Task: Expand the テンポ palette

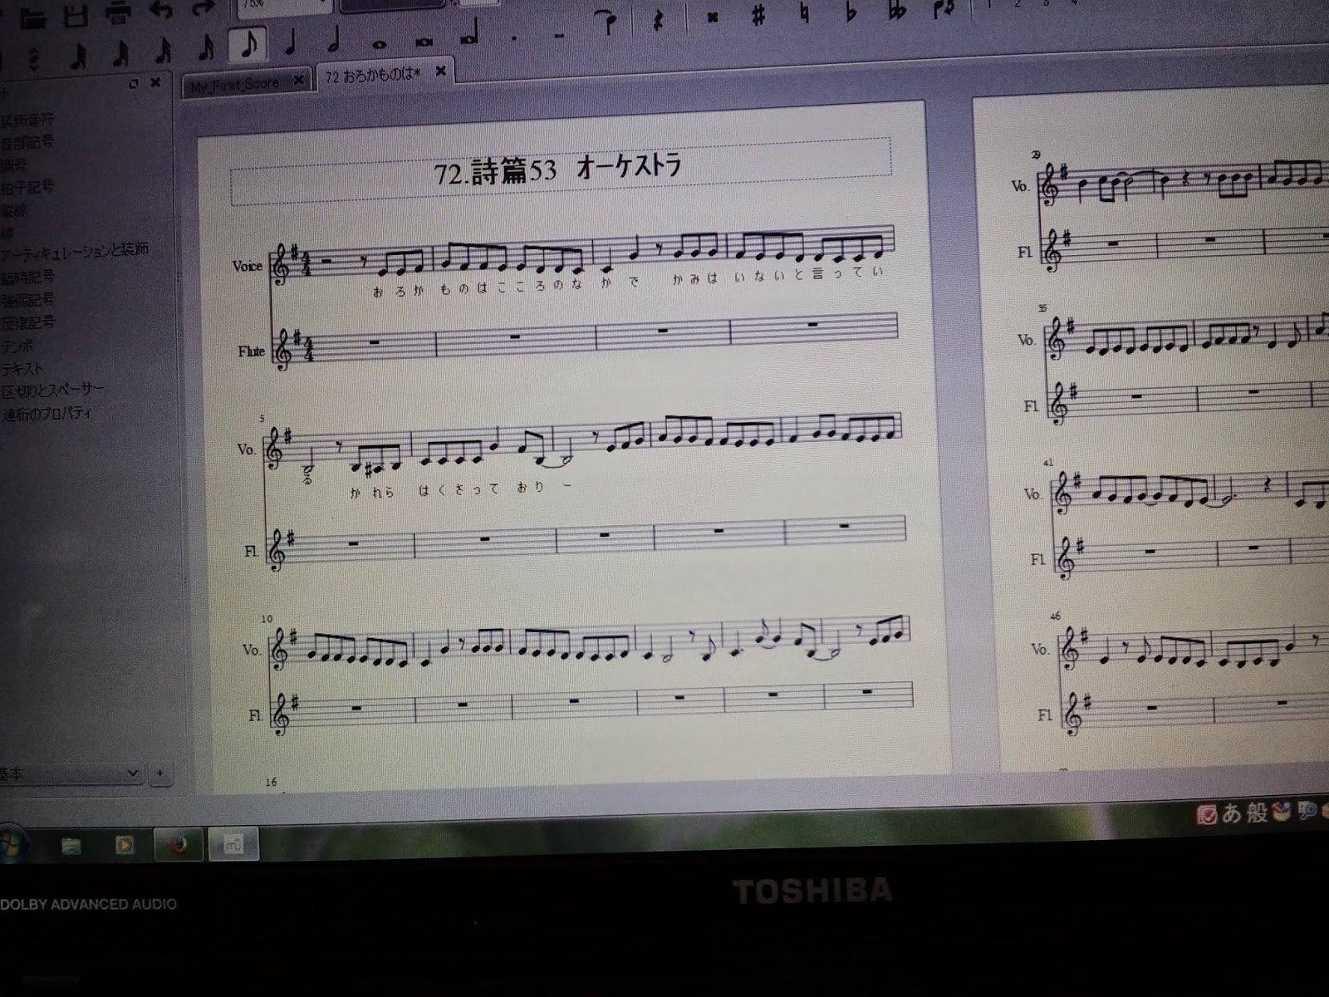Action: click(17, 345)
